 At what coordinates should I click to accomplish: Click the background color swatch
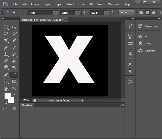(x=12, y=101)
